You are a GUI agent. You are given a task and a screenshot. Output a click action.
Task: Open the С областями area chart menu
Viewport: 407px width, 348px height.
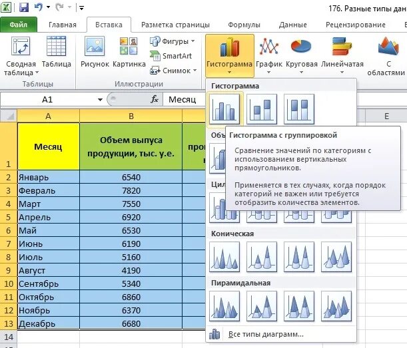pos(388,56)
